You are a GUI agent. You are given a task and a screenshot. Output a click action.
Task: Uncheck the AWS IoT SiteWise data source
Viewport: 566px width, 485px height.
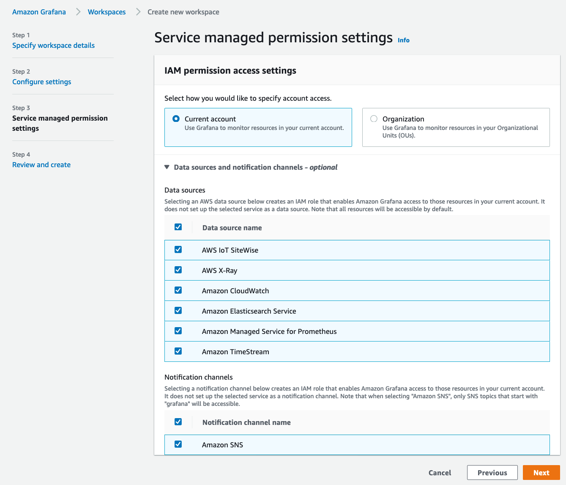(x=178, y=249)
